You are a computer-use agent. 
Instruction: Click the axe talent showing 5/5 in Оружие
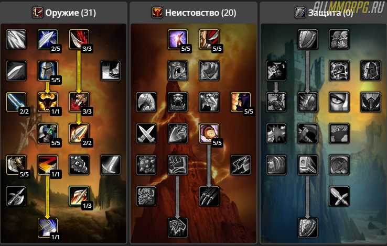16,165
